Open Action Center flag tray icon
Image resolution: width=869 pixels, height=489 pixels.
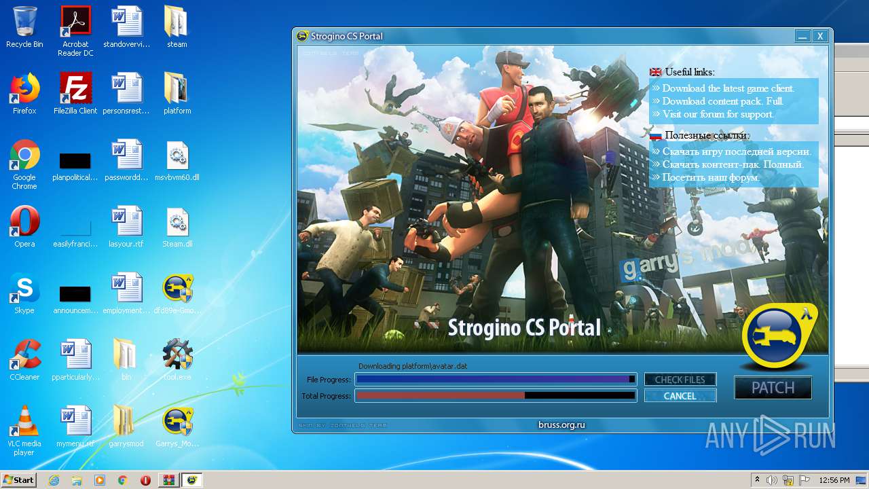805,480
